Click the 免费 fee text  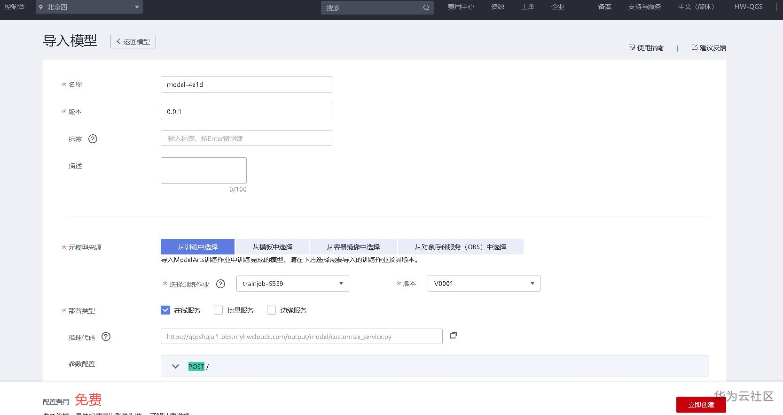pos(88,400)
